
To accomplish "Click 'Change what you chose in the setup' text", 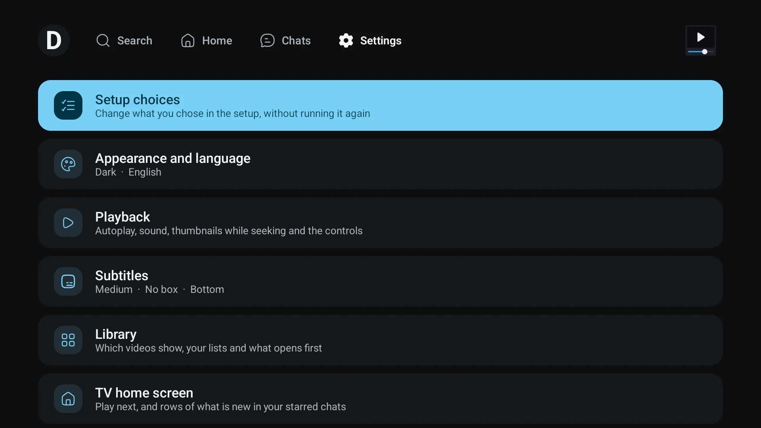I will pos(233,114).
